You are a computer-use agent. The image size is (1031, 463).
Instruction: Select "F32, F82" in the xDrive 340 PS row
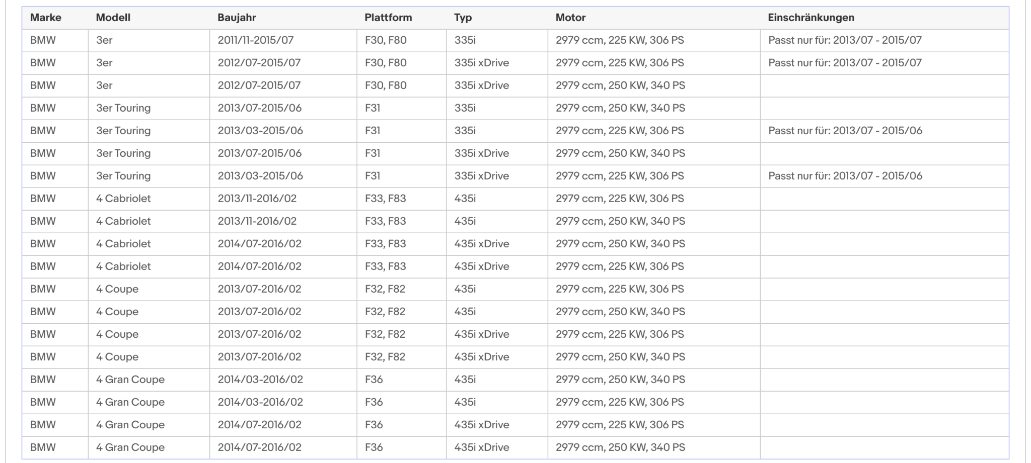[385, 357]
